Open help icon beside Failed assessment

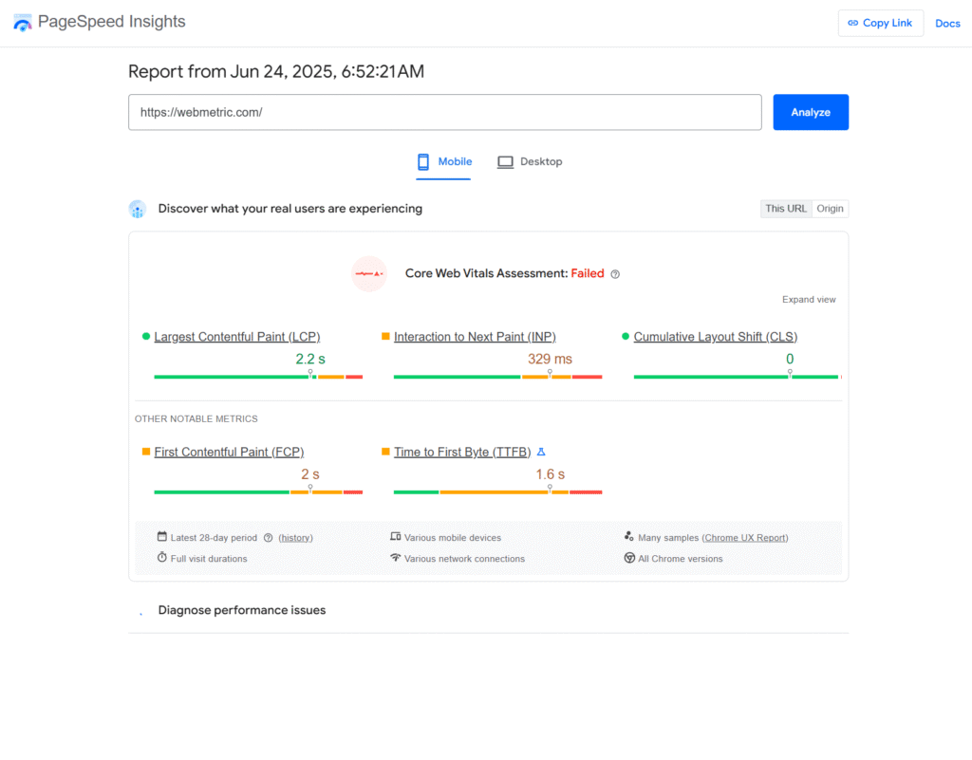615,274
